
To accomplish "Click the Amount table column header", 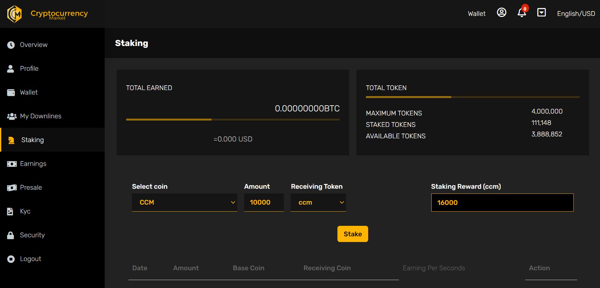I will coord(186,268).
